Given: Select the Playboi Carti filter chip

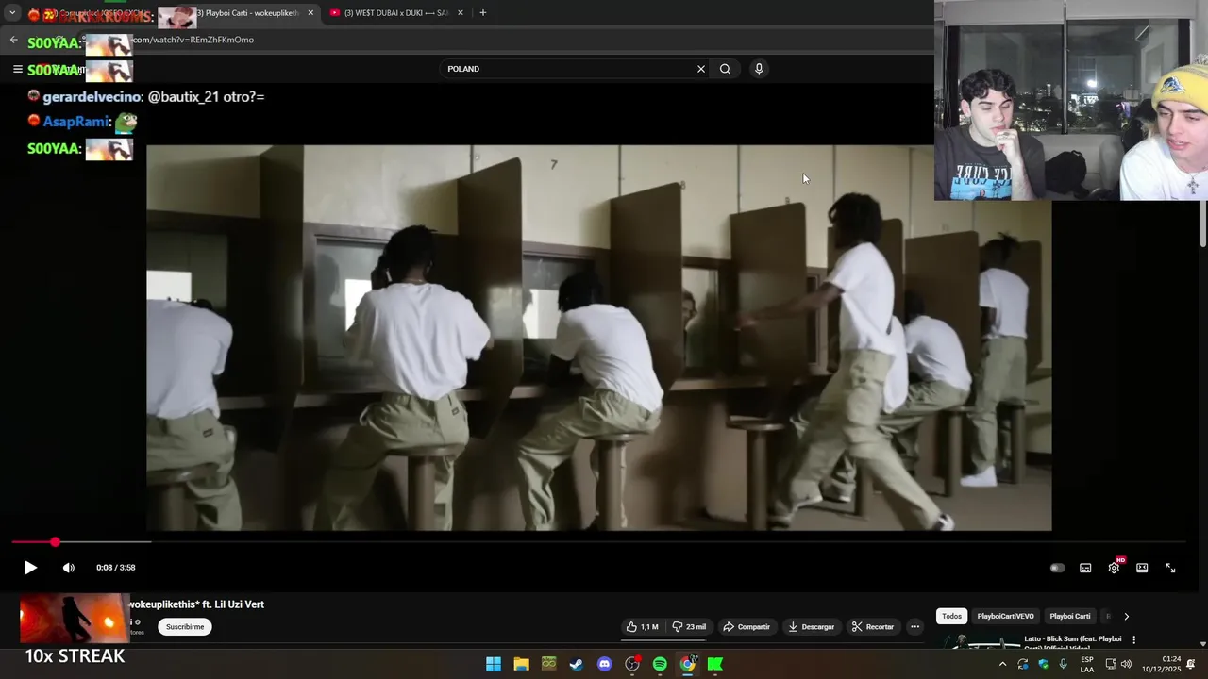Looking at the screenshot, I should (1070, 616).
